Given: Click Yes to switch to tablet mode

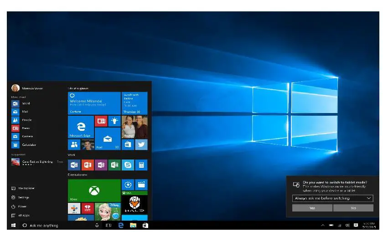Looking at the screenshot, I should 312,208.
